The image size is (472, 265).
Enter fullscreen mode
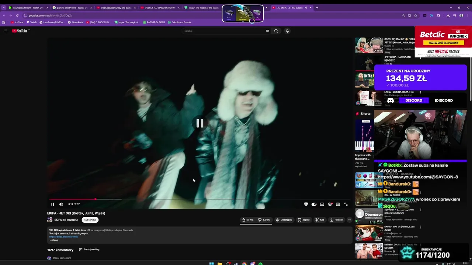pyautogui.click(x=346, y=204)
